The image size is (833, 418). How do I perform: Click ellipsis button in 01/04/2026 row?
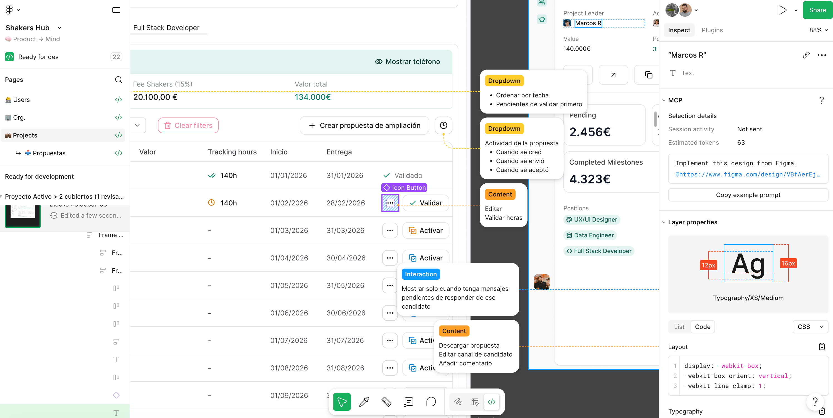[390, 258]
